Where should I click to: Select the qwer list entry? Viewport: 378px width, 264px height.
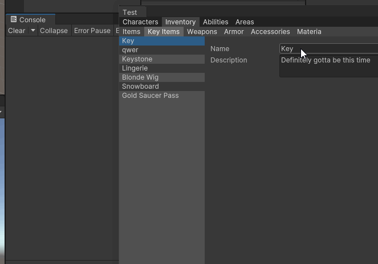click(x=162, y=50)
